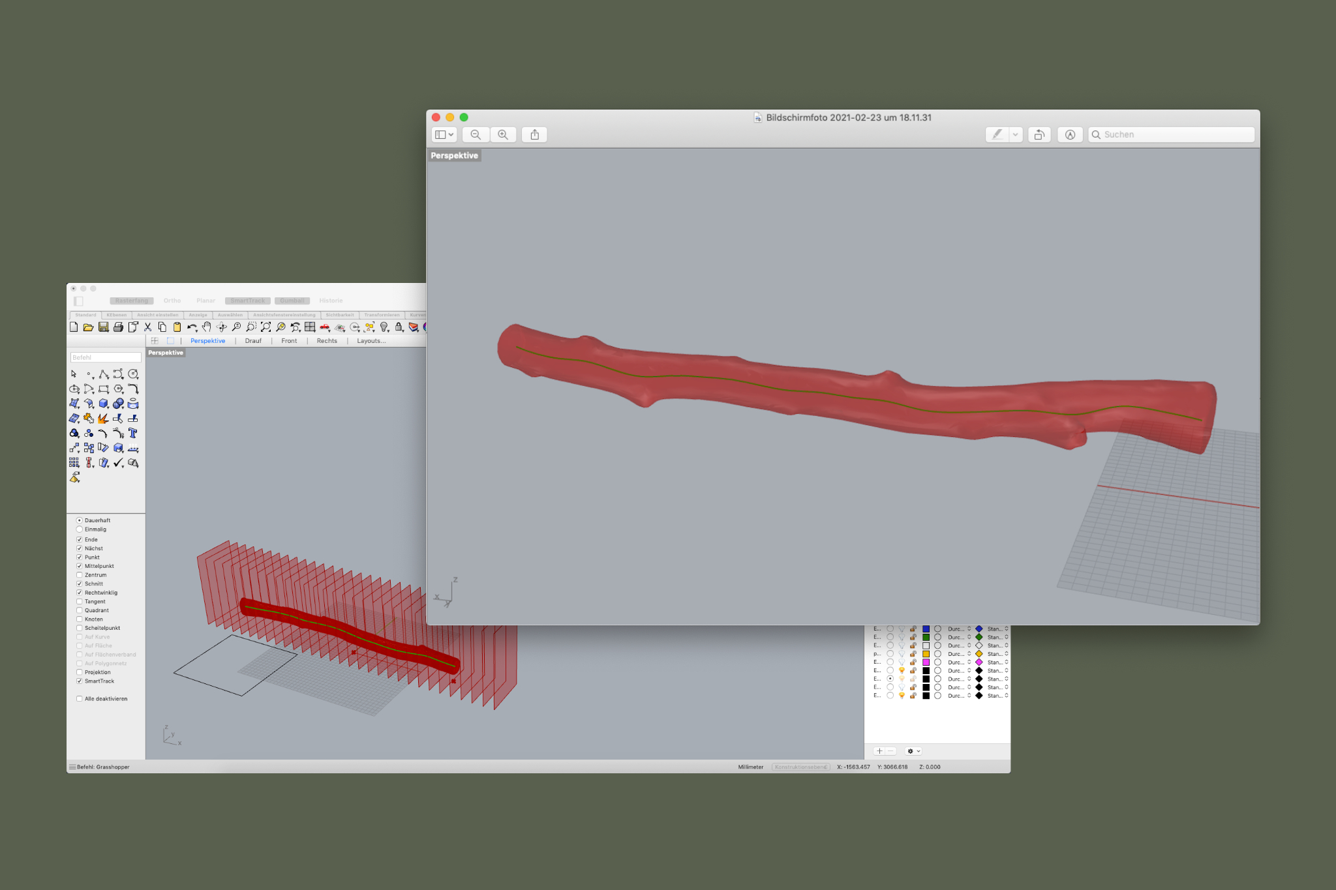The image size is (1336, 890).
Task: Expand the Preview markup dropdown arrow
Action: point(1015,134)
